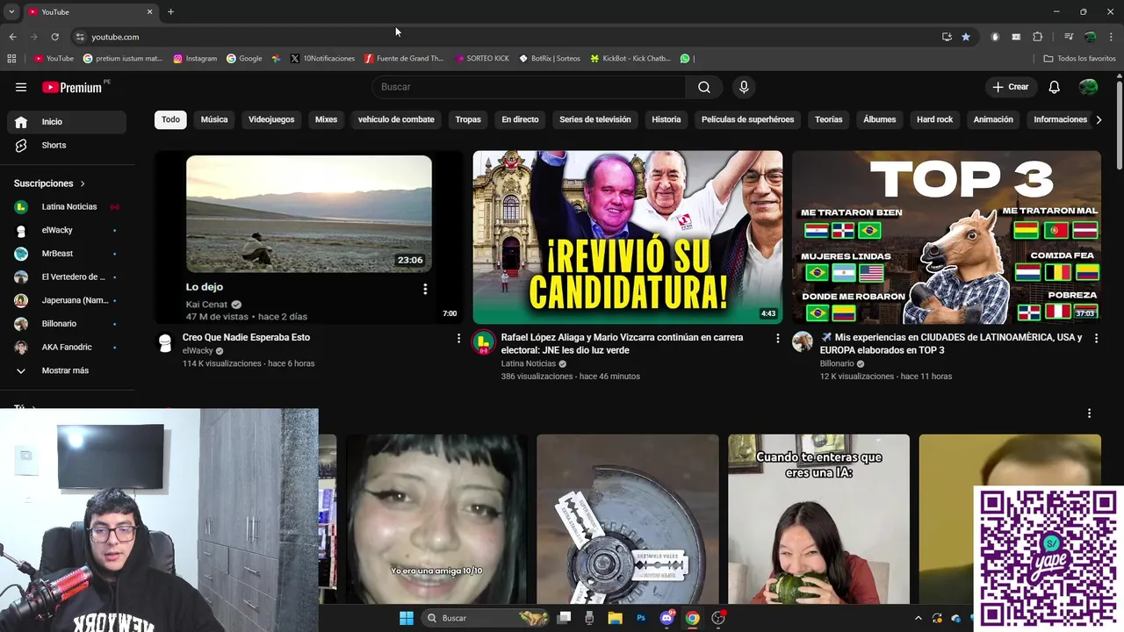The height and width of the screenshot is (632, 1124).
Task: Select the Todo filter chip
Action: 170,119
